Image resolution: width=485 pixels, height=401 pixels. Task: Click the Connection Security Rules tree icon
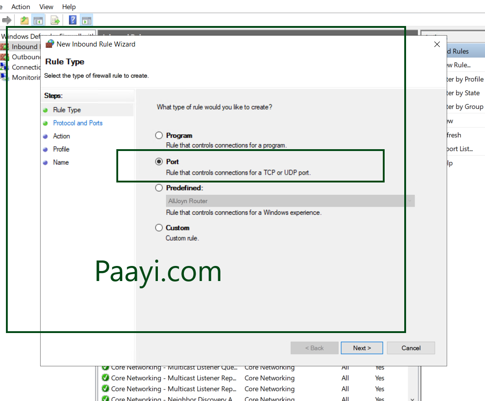coord(4,67)
